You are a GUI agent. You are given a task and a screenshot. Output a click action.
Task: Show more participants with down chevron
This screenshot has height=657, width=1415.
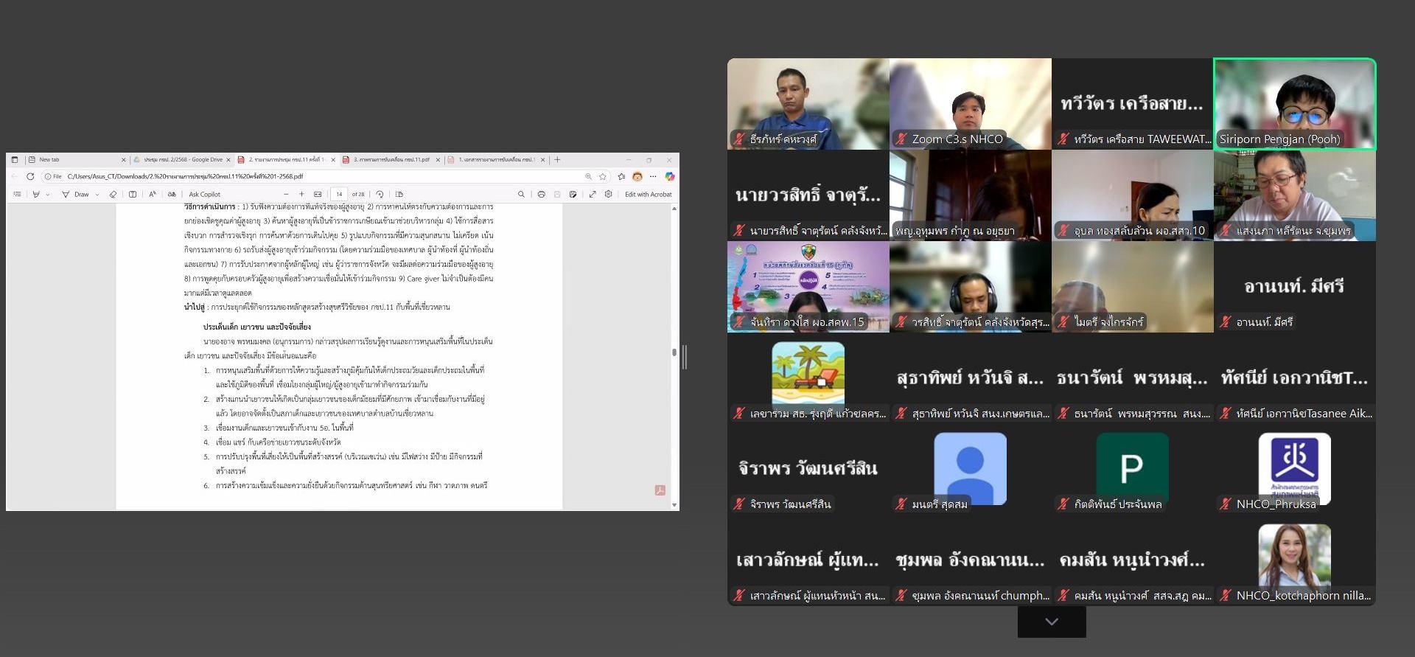click(x=1052, y=622)
